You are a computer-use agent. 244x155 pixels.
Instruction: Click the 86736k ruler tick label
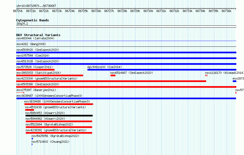pyautogui.click(x=226, y=11)
